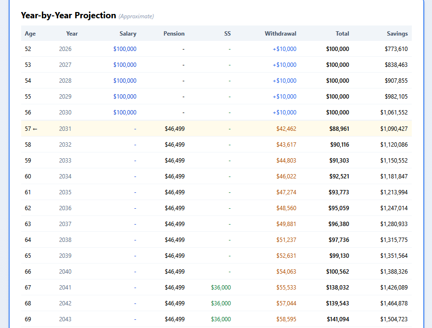Open the 2031 year entry
This screenshot has height=328, width=432.
tap(65, 128)
